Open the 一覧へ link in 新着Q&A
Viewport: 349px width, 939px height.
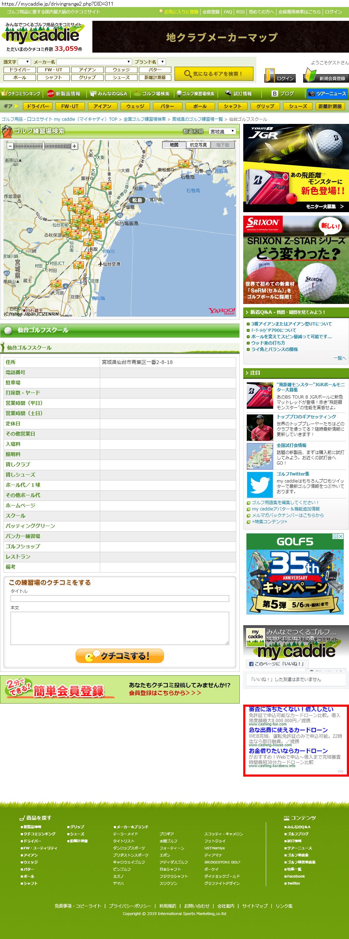pos(339,358)
